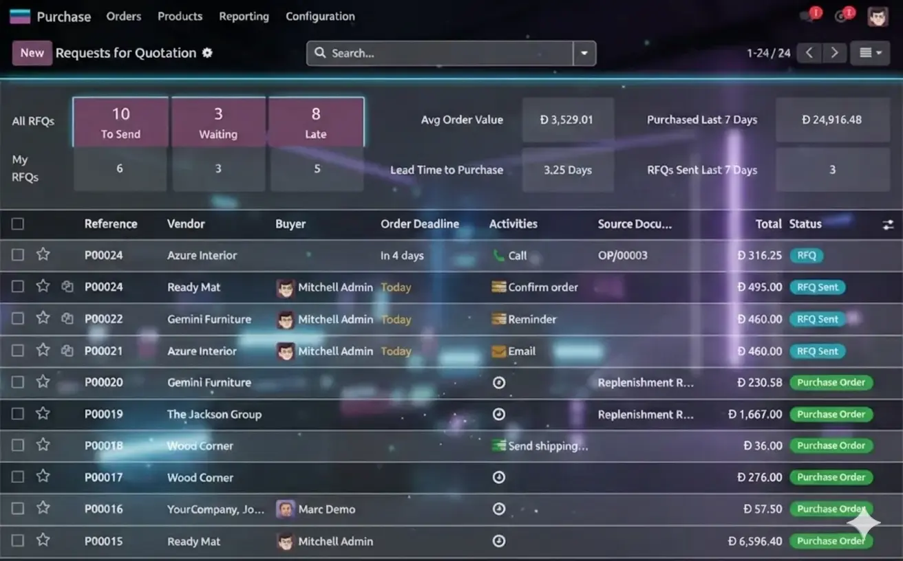The height and width of the screenshot is (561, 903).
Task: Click the Call activity phone icon
Action: tap(499, 256)
